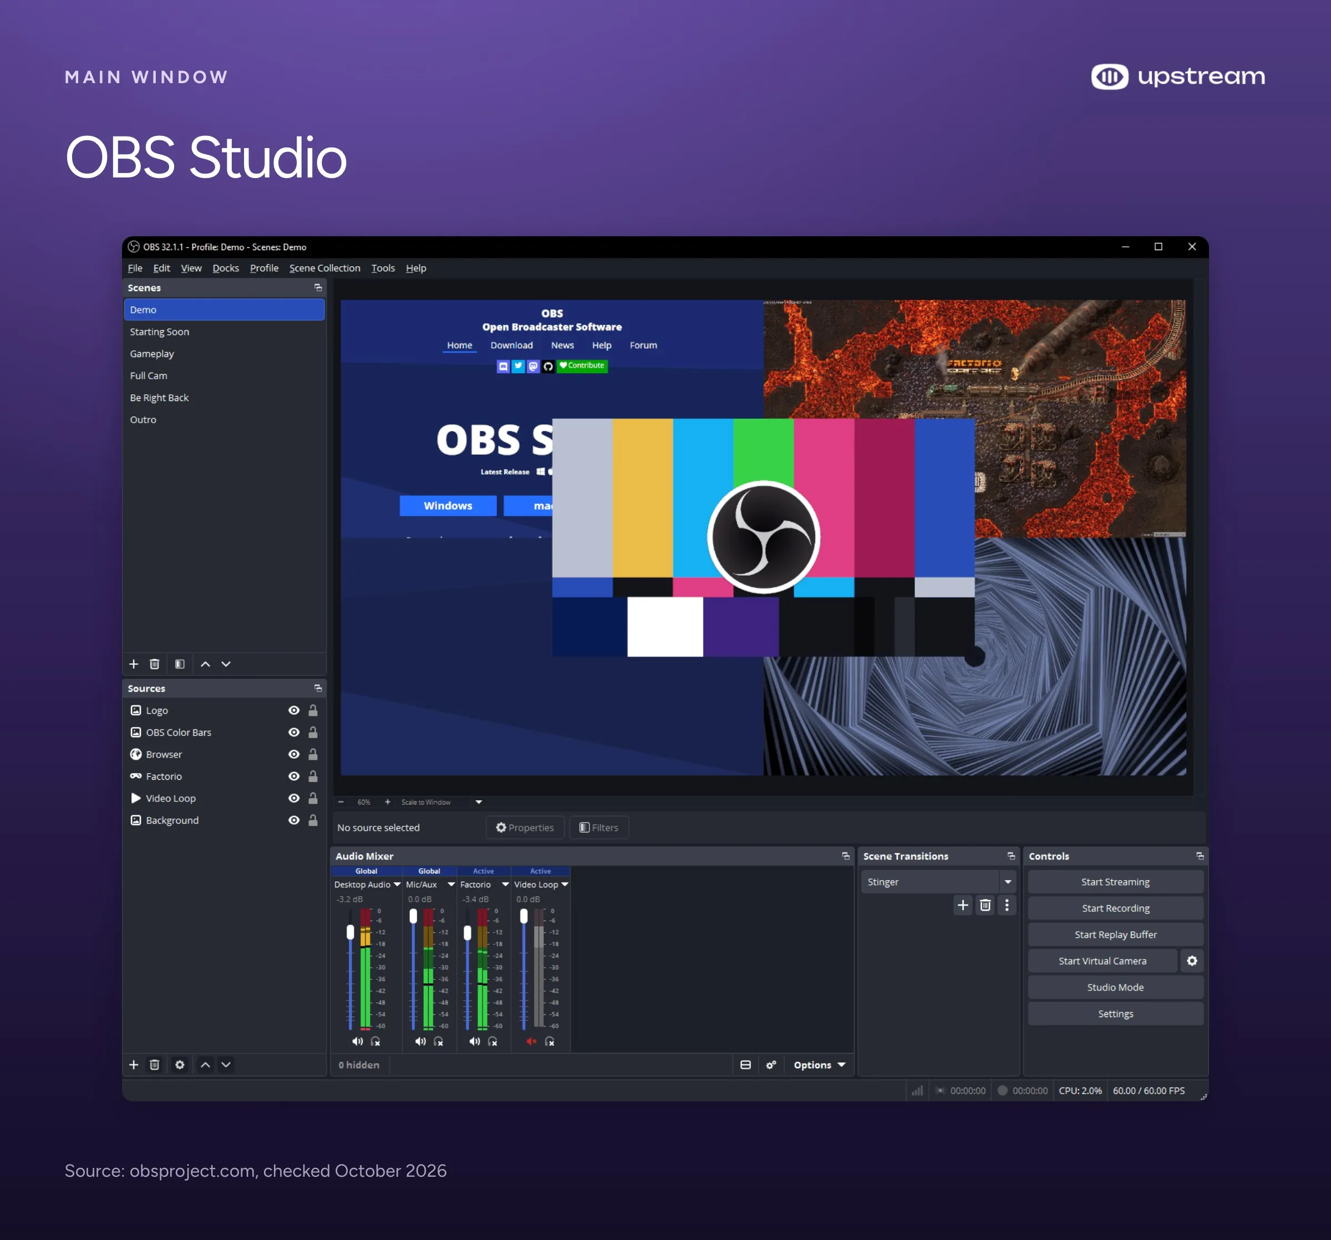Open transition properties three-dot menu
The height and width of the screenshot is (1240, 1331).
tap(1007, 905)
